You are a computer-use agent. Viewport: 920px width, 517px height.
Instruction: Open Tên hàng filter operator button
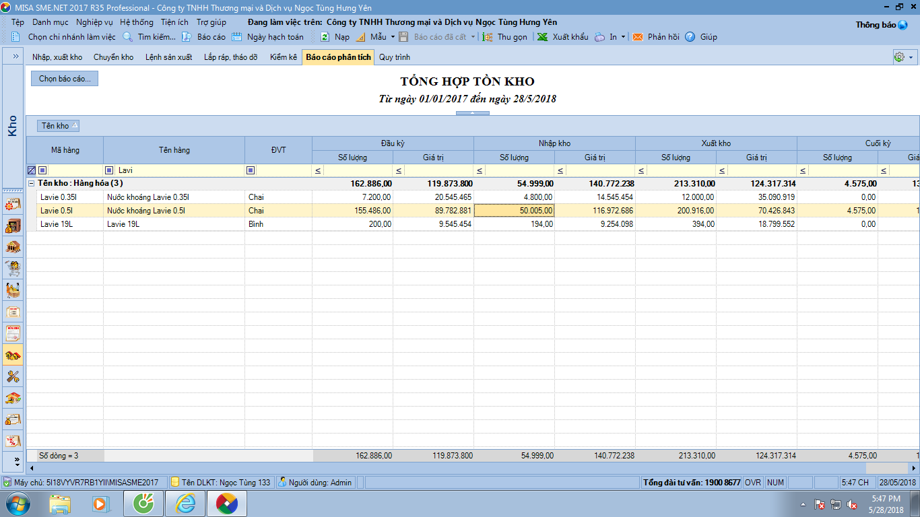pyautogui.click(x=110, y=170)
